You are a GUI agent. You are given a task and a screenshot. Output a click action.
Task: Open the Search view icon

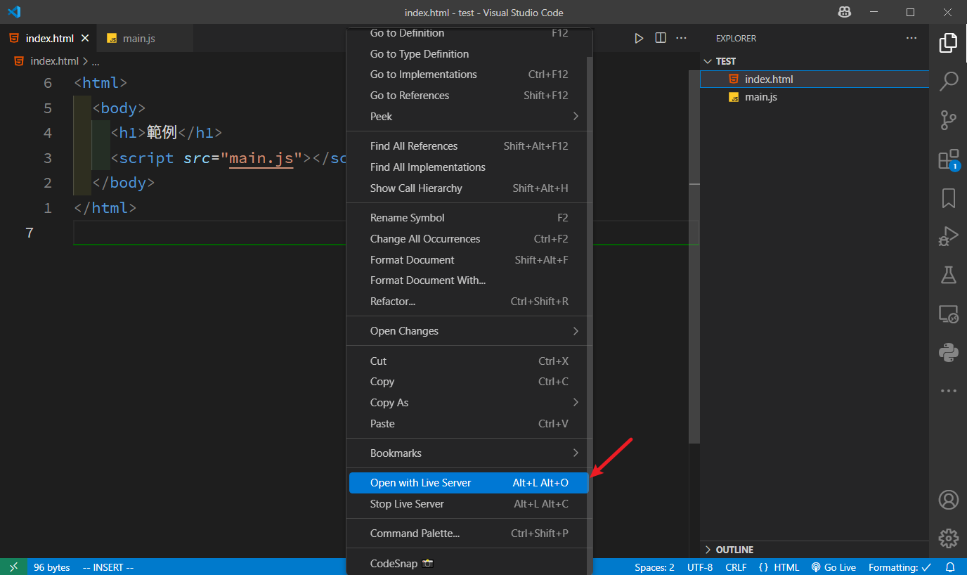pyautogui.click(x=948, y=81)
